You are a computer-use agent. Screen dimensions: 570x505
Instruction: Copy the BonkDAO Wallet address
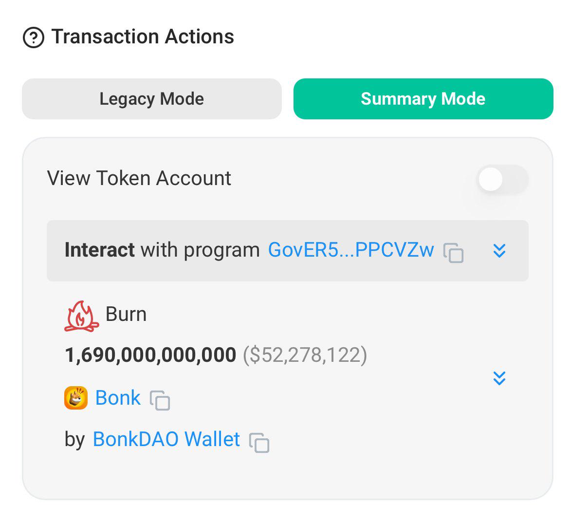(x=259, y=442)
